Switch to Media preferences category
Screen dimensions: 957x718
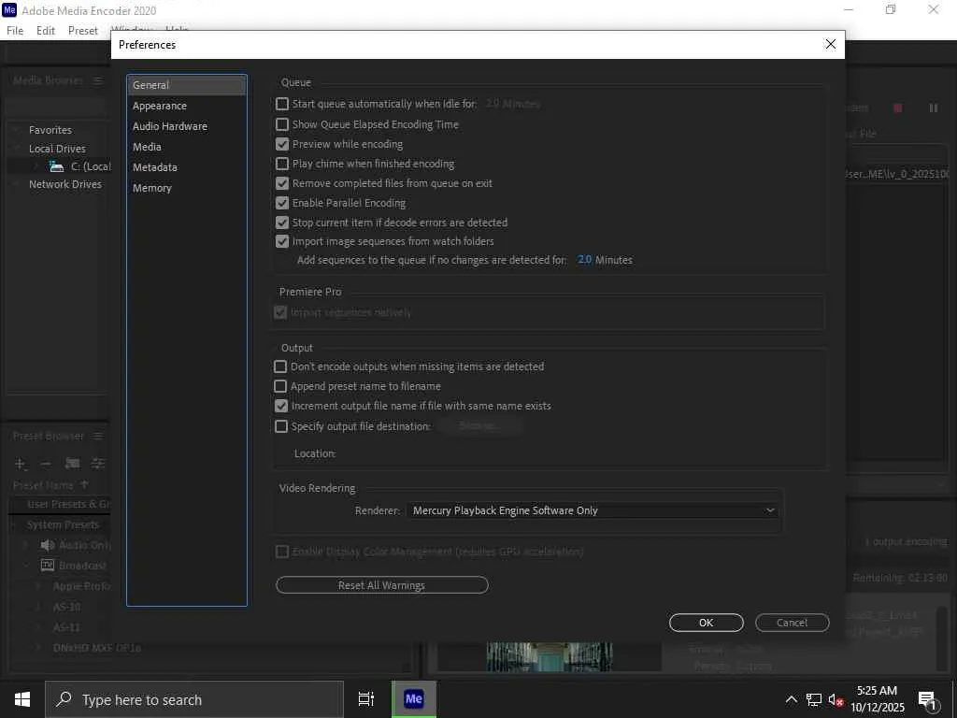[147, 147]
